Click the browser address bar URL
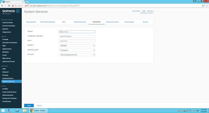209x113 pixels. [x=52, y=6]
